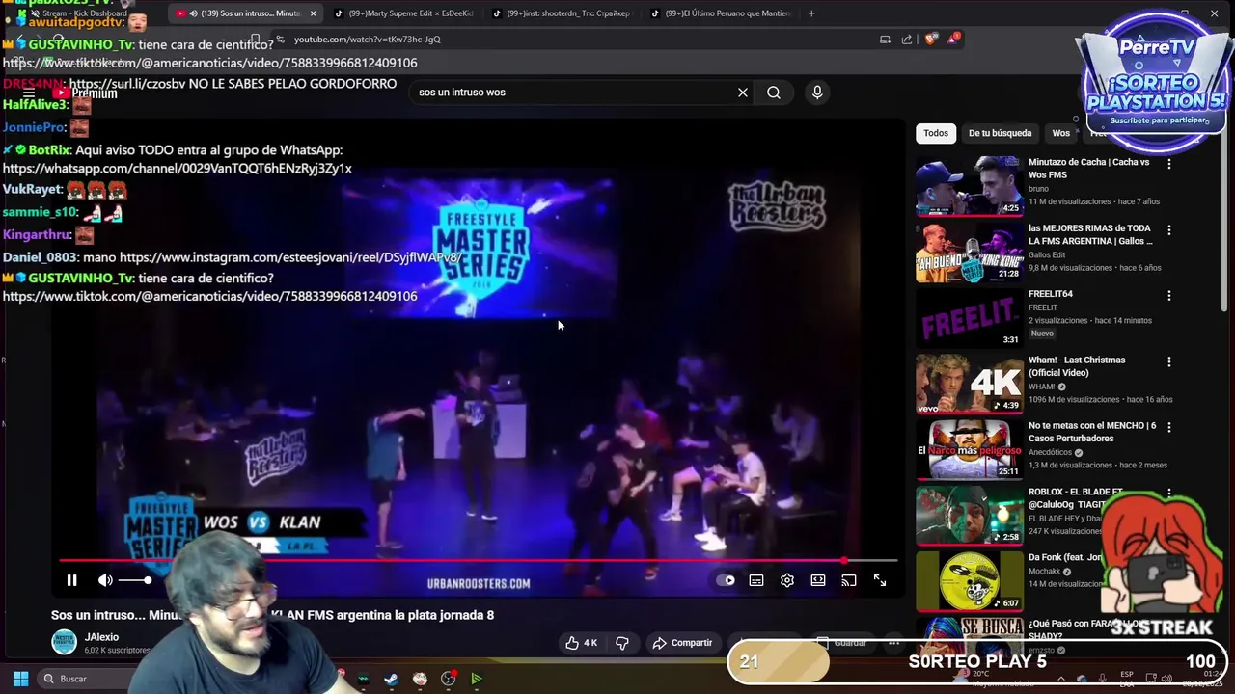
Task: Select the 'De tu búsqueda' filter chip
Action: pos(1000,133)
